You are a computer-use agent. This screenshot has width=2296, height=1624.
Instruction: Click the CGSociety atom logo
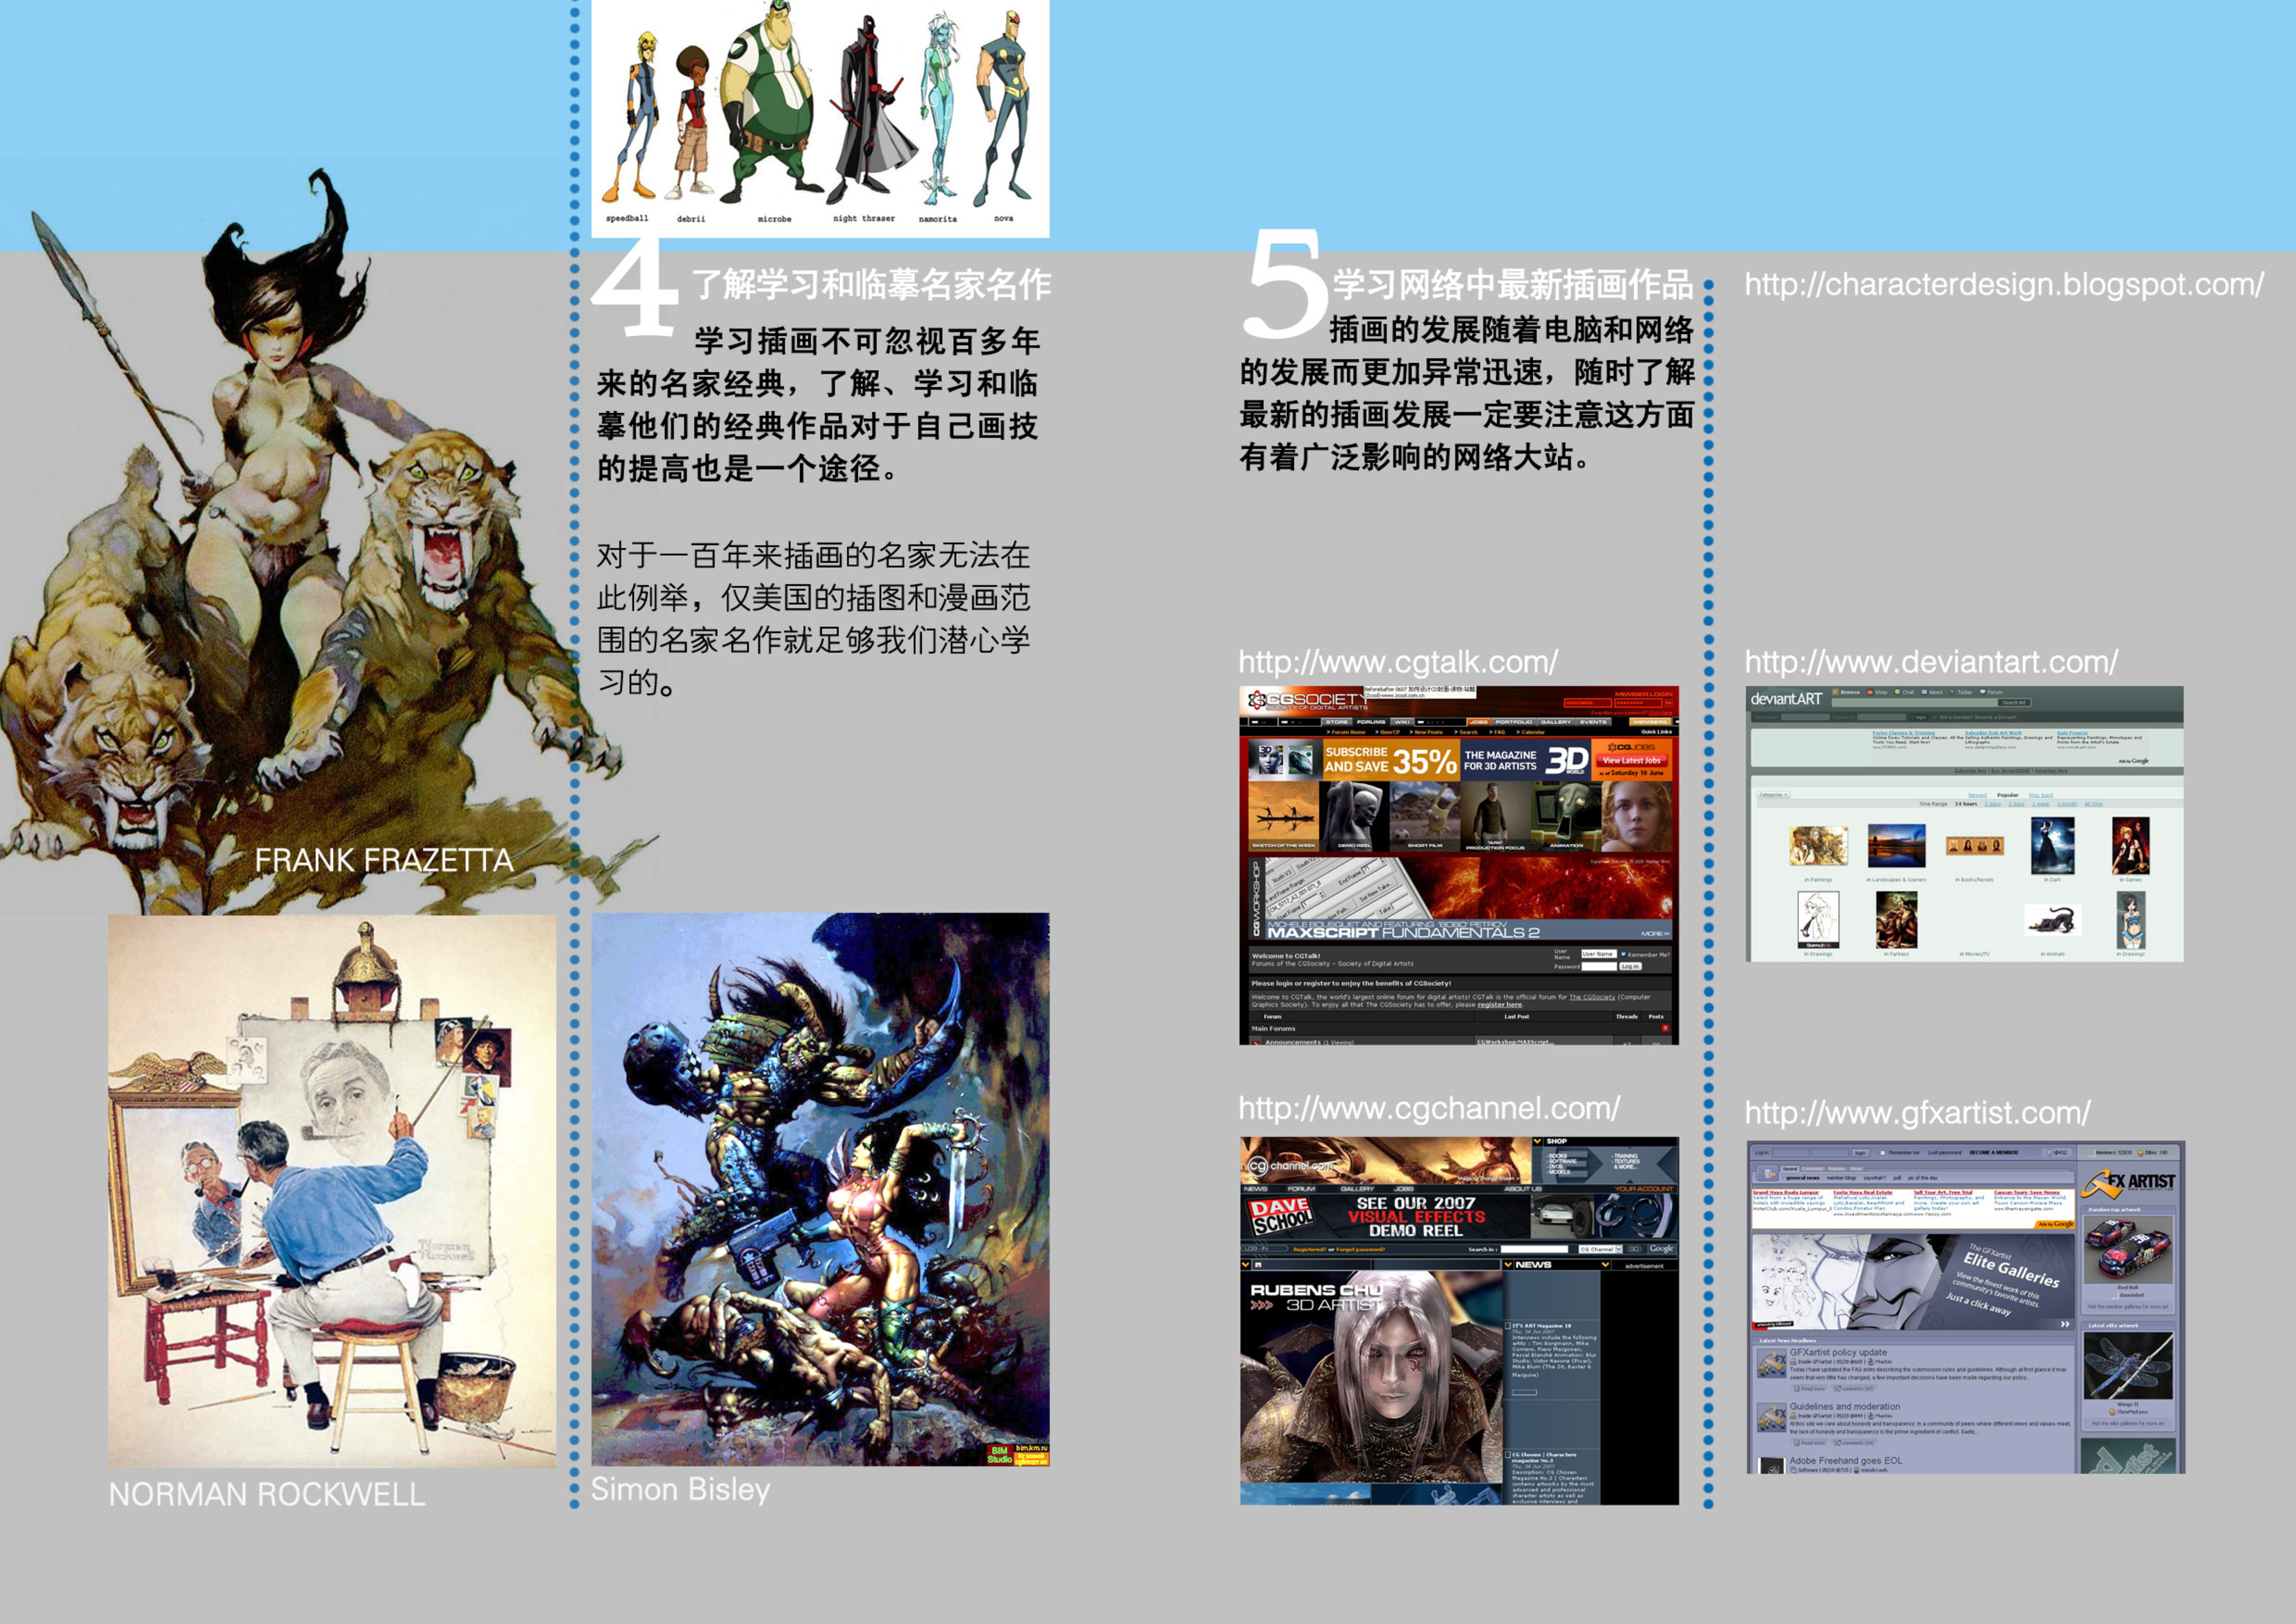tap(1257, 700)
